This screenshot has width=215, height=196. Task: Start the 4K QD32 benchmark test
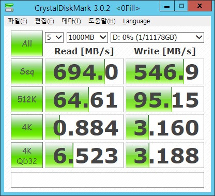[27, 155]
